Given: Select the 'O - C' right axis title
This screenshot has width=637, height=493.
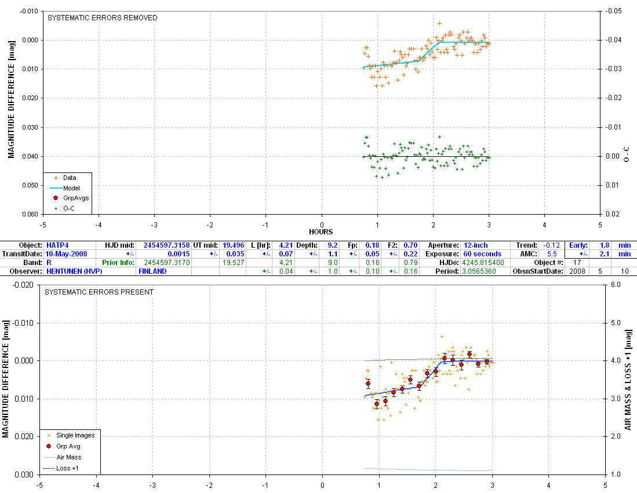Looking at the screenshot, I should [x=626, y=154].
